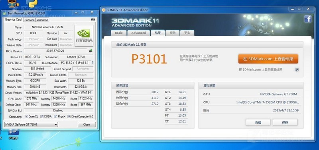Switch to the Graphics Card tab
The height and width of the screenshot is (150, 319).
(x=13, y=19)
